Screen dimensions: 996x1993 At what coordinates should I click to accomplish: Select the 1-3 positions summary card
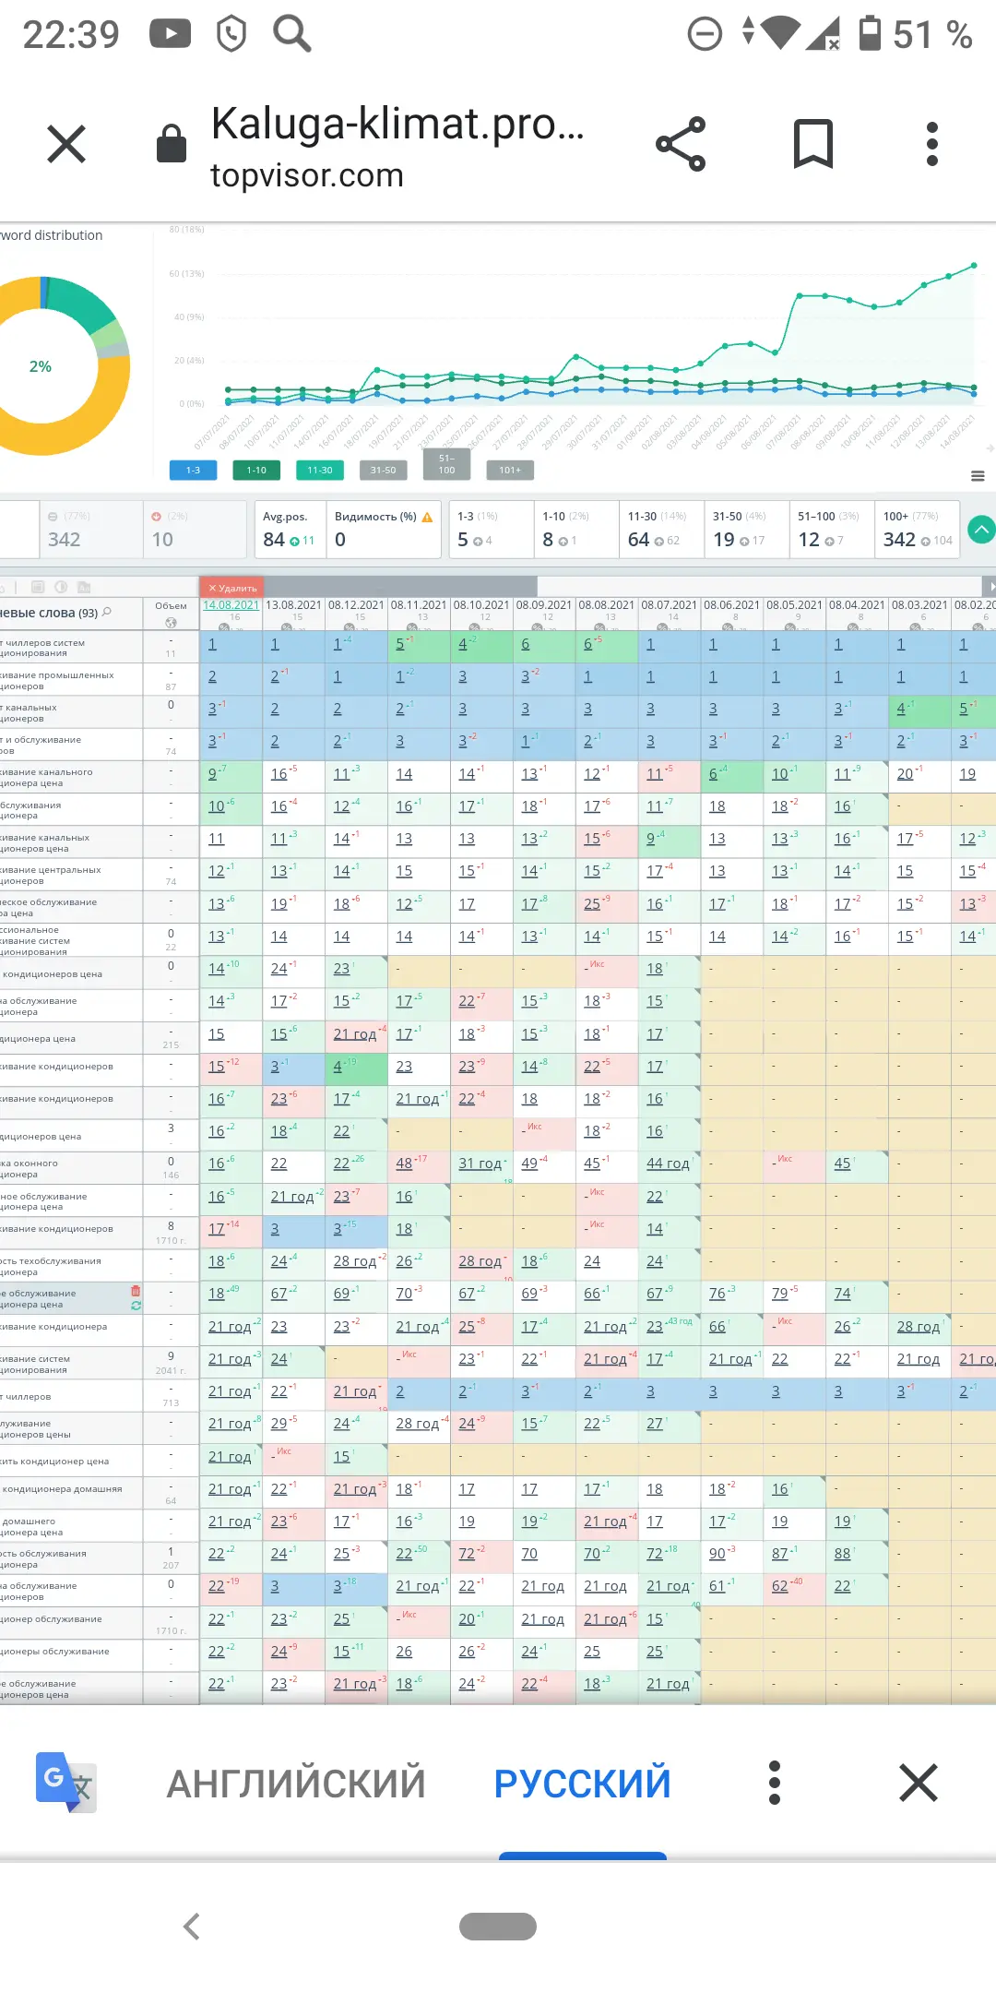[492, 530]
